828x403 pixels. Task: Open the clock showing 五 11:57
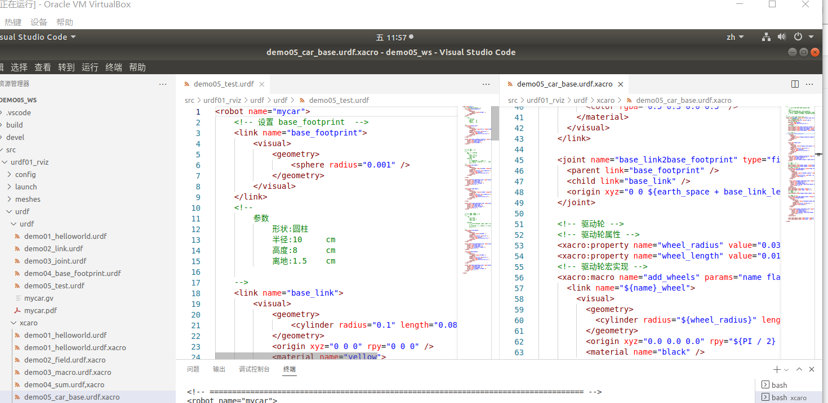[394, 37]
